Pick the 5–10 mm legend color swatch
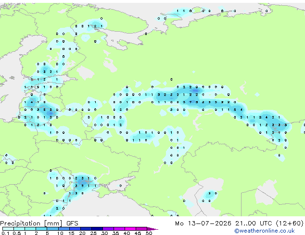Image resolution: width=305 pixels, height=235 pixels. [x=52, y=229]
